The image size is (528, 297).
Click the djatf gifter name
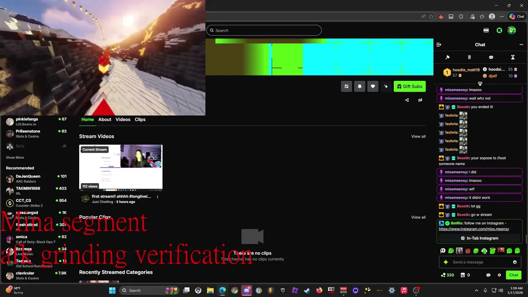pyautogui.click(x=493, y=76)
